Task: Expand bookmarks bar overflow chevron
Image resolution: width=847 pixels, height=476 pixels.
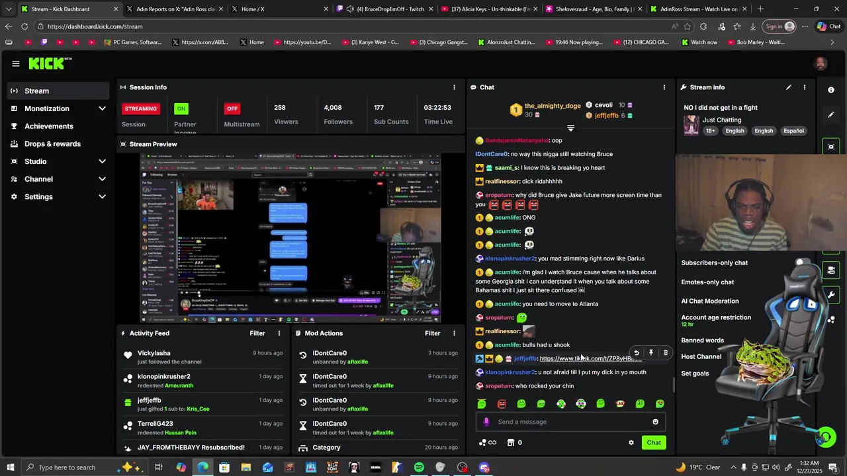Action: tap(832, 42)
